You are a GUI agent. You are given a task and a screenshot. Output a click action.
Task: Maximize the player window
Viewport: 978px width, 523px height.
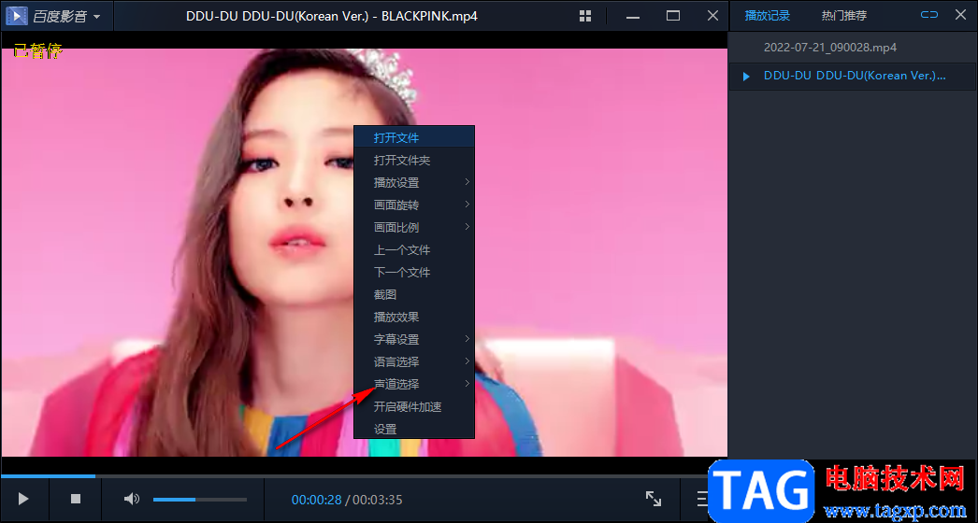673,16
